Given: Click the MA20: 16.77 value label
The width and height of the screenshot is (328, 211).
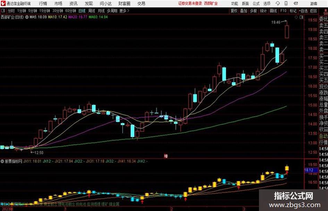Looking at the screenshot, I should click(78, 17).
